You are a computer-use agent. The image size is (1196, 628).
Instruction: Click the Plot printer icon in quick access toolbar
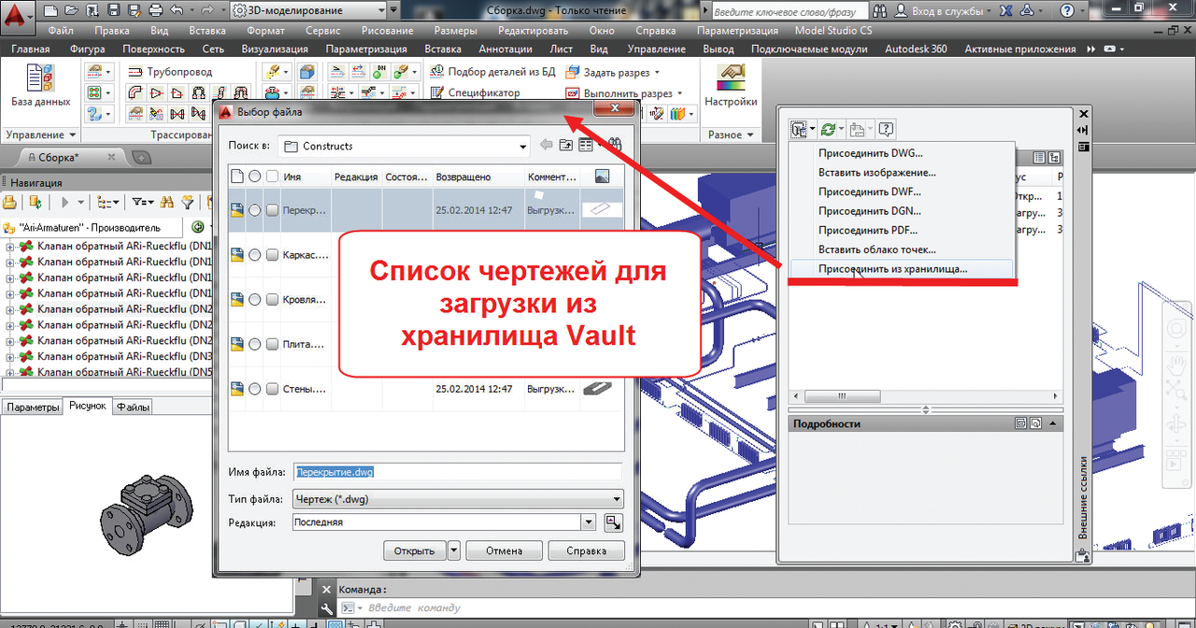(x=156, y=10)
